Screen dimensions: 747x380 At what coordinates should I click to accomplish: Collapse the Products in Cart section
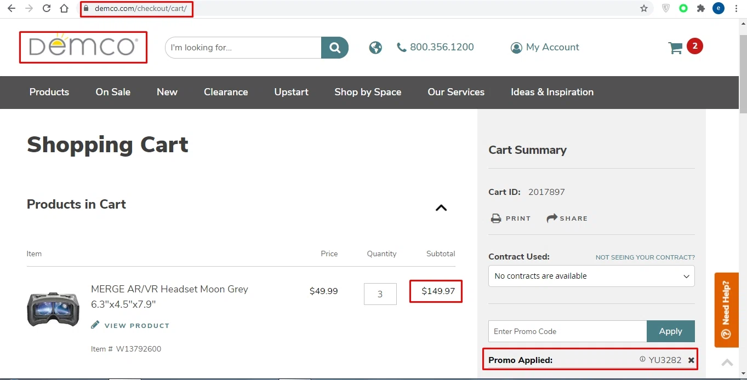click(441, 208)
